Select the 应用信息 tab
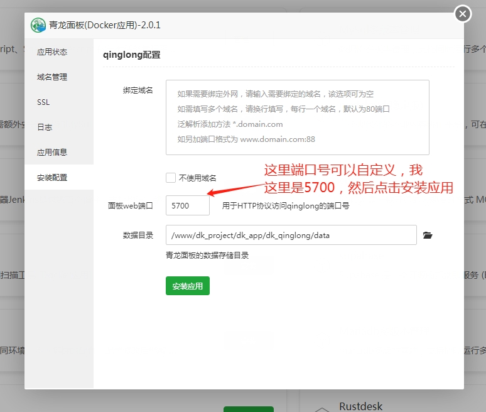Viewport: 486px width, 412px height. [x=52, y=153]
